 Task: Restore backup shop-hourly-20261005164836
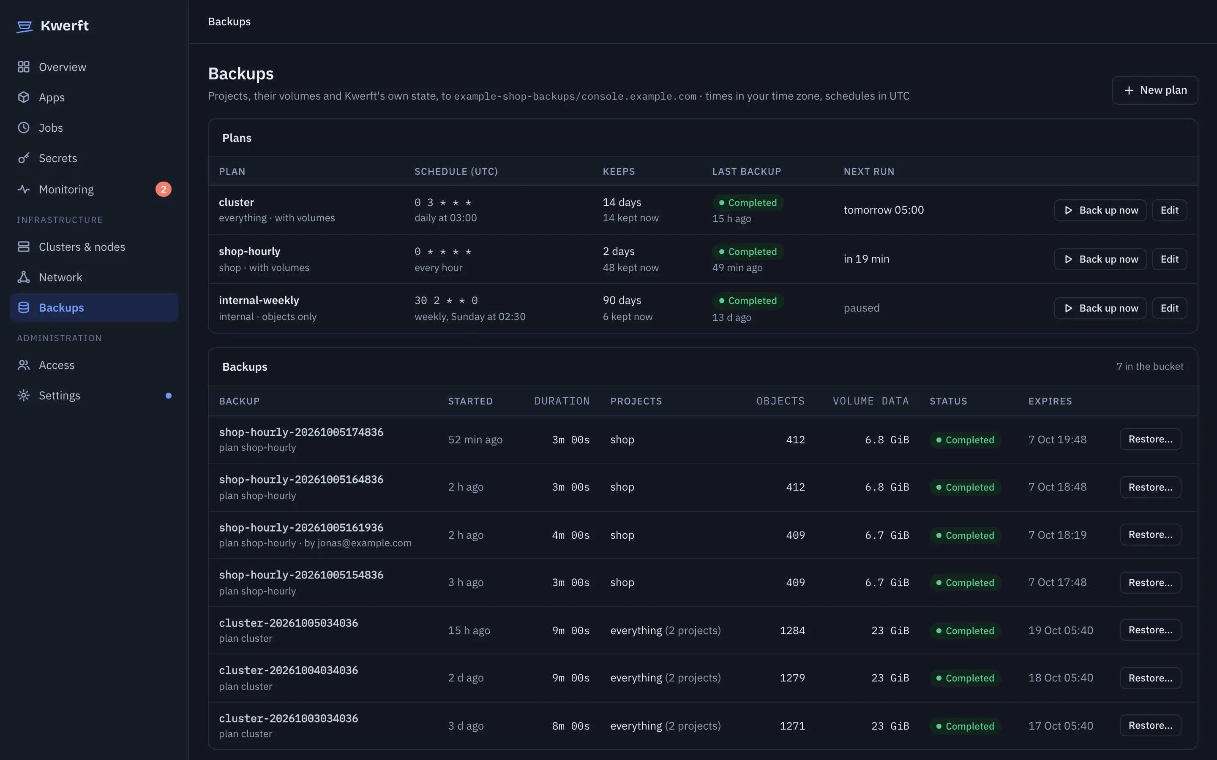coord(1150,487)
